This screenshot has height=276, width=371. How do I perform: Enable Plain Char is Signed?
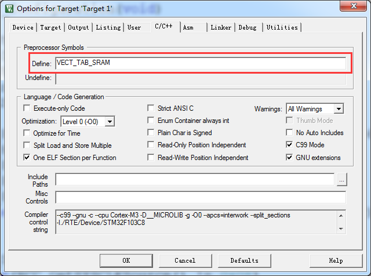click(151, 132)
